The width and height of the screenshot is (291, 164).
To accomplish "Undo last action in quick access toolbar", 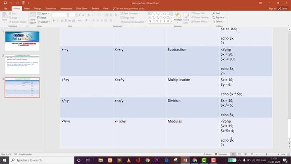I will pyautogui.click(x=11, y=3).
